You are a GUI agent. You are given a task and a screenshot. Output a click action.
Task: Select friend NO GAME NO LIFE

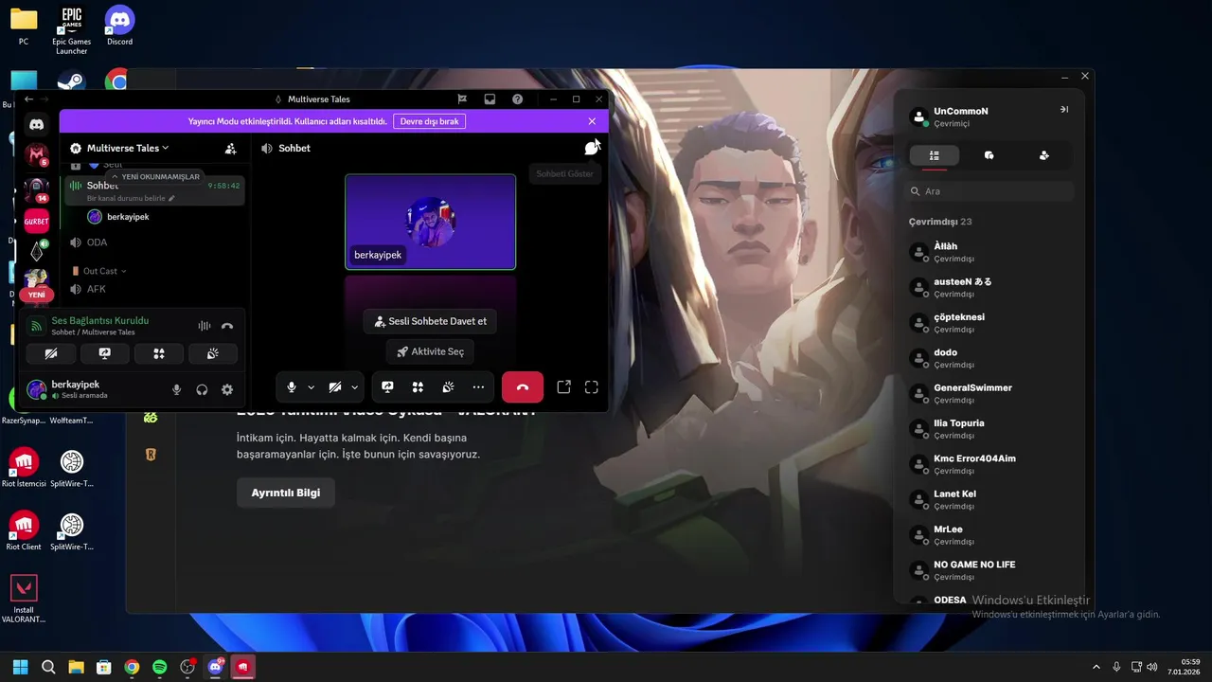(x=989, y=570)
